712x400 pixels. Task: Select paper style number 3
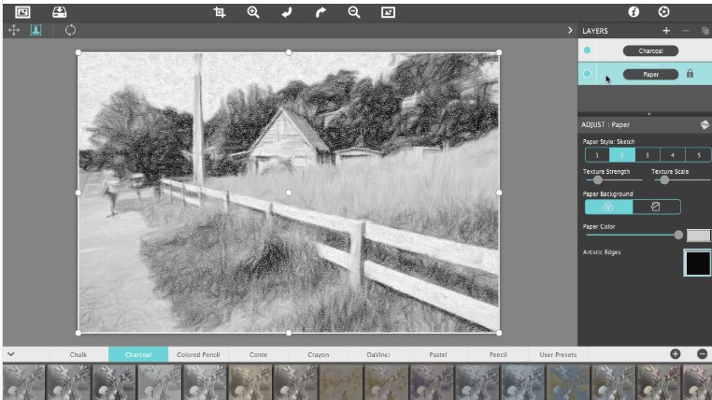tap(648, 155)
